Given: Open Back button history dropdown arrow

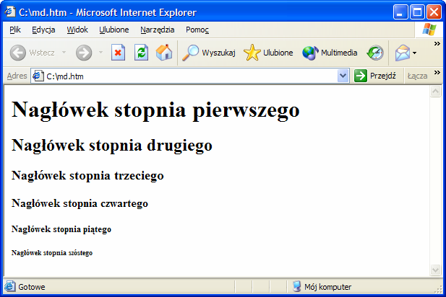Looking at the screenshot, I should coord(64,53).
